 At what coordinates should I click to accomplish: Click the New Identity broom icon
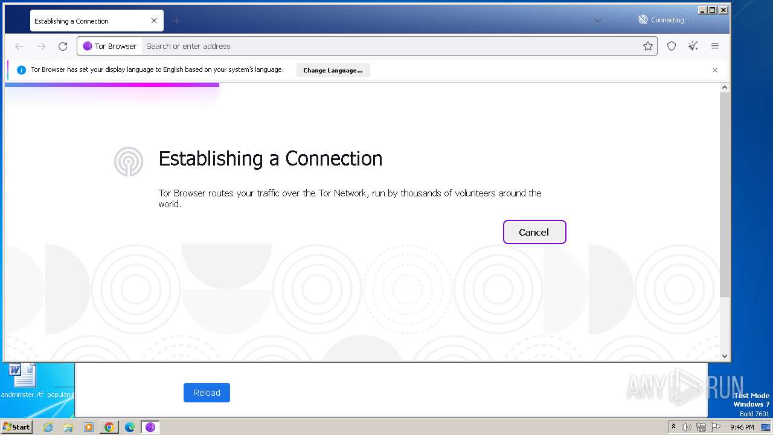tap(693, 46)
